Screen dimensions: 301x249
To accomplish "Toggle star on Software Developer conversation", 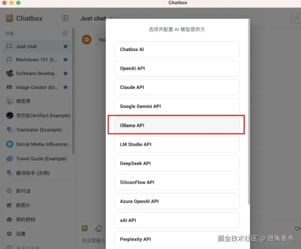I will click(x=65, y=73).
